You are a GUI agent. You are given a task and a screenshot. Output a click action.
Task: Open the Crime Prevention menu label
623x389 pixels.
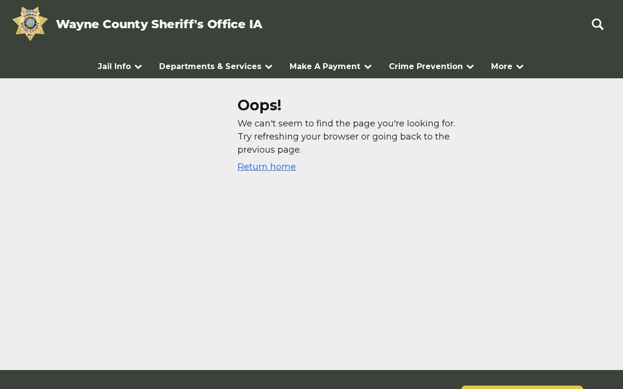[426, 66]
